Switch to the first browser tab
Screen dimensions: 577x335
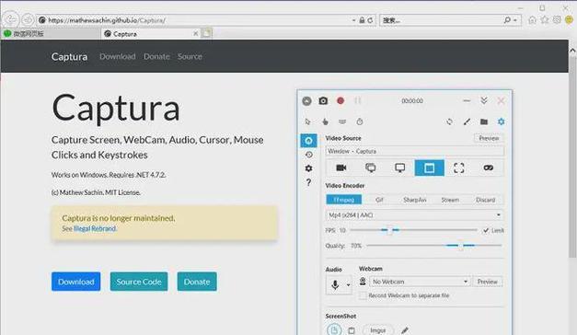50,34
